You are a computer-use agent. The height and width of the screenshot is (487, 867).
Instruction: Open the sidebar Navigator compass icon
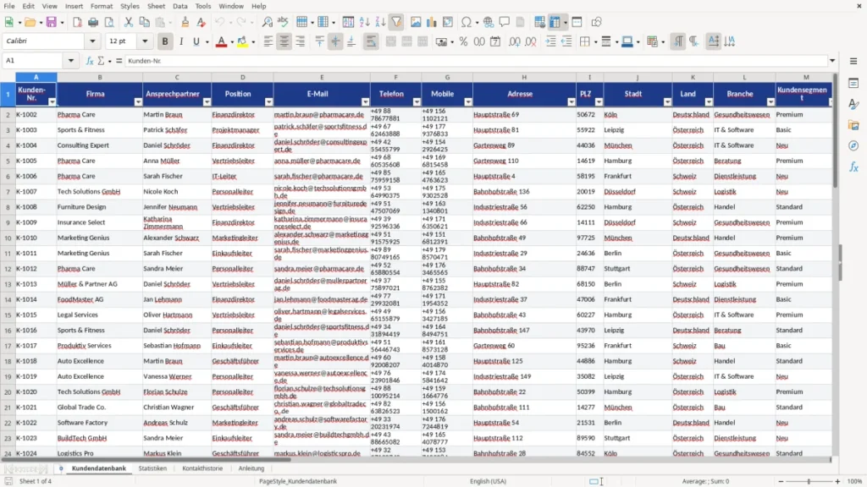853,145
